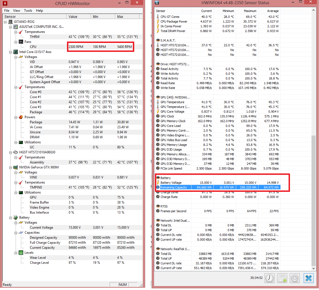This screenshot has width=319, height=290.
Task: Click the green Levels icon
Action: 21,253
